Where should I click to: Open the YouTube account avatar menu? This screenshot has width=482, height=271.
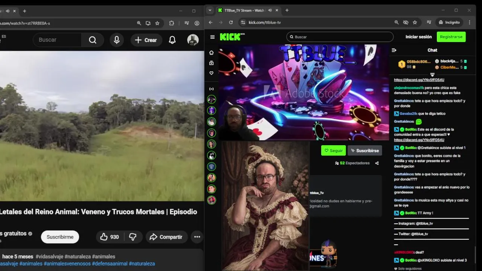tap(193, 40)
